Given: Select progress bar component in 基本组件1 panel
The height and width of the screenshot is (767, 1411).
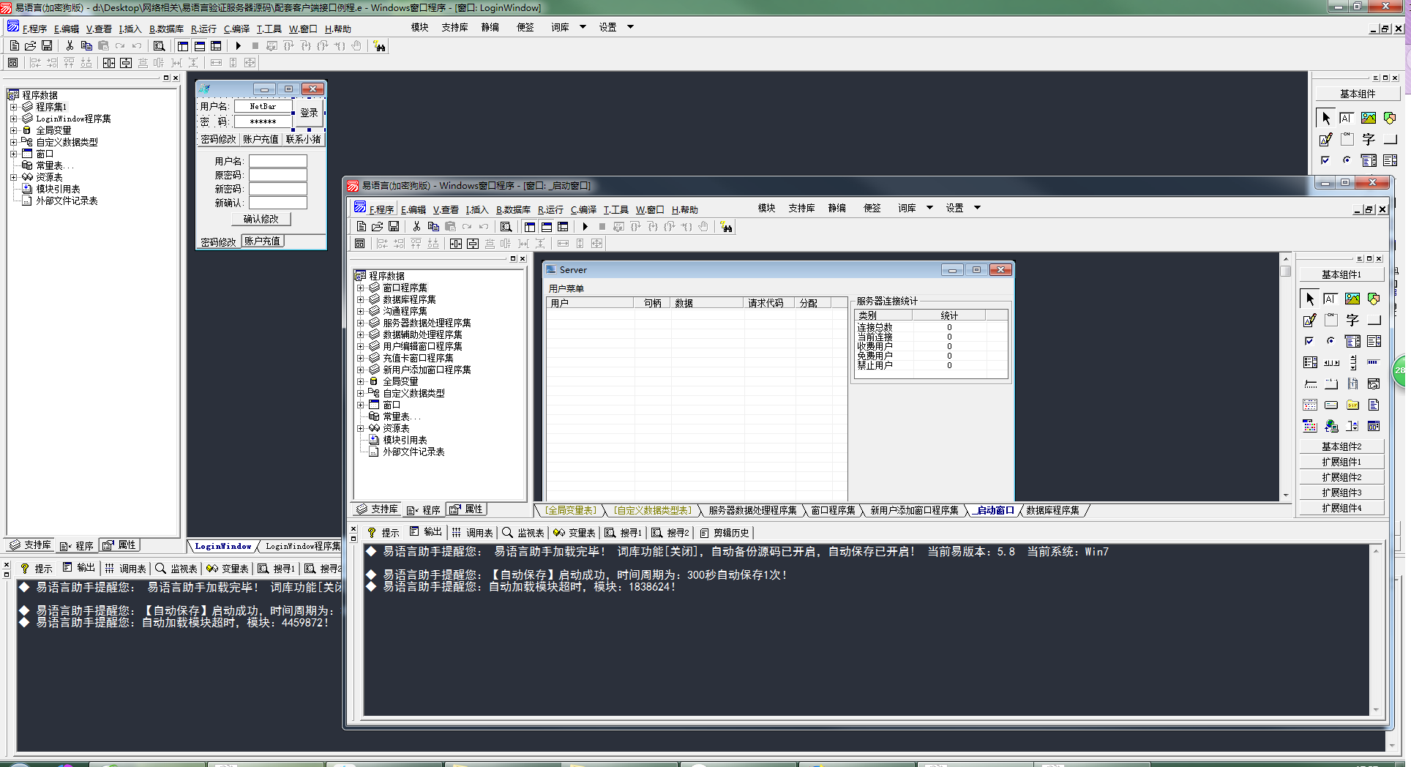Looking at the screenshot, I should [1374, 362].
